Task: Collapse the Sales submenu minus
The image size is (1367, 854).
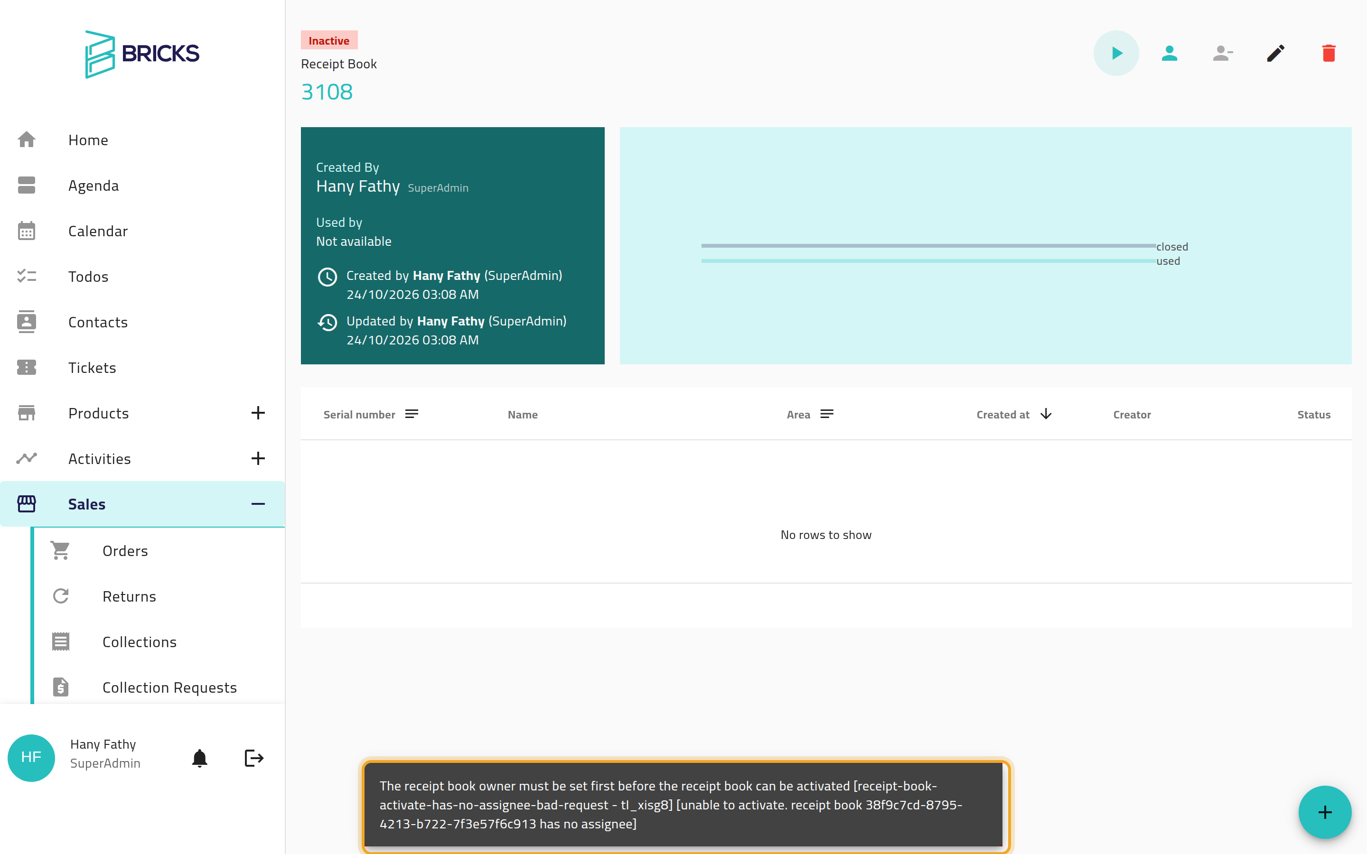Action: [x=258, y=504]
